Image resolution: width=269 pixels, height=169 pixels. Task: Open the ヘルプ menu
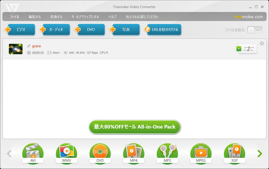112,17
